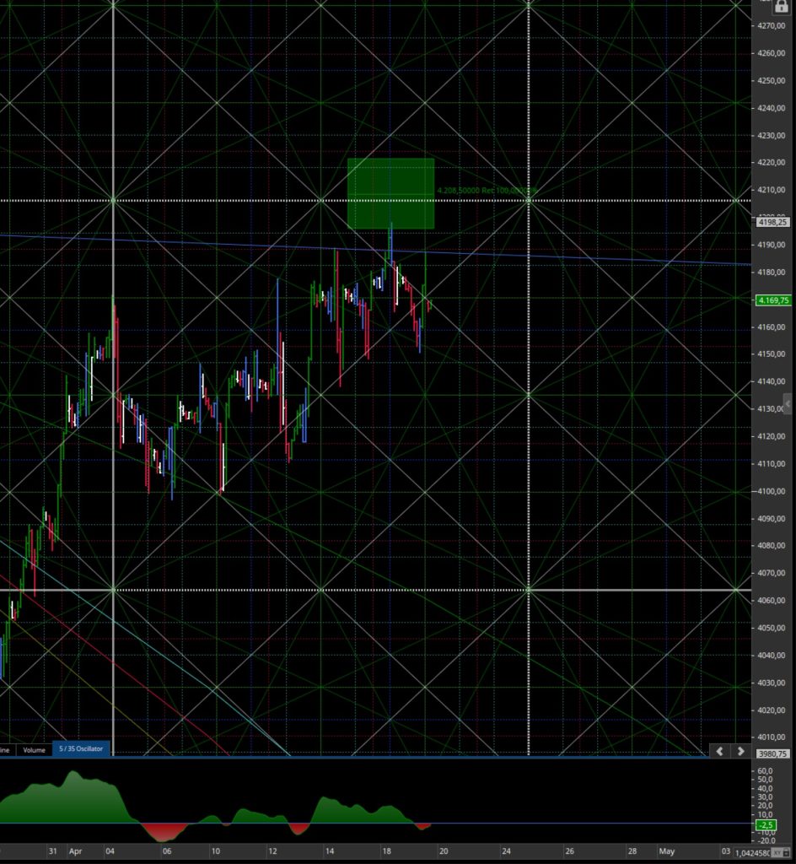The image size is (796, 864).
Task: Select the 5 / 35 Oscillator tab
Action: coord(81,749)
